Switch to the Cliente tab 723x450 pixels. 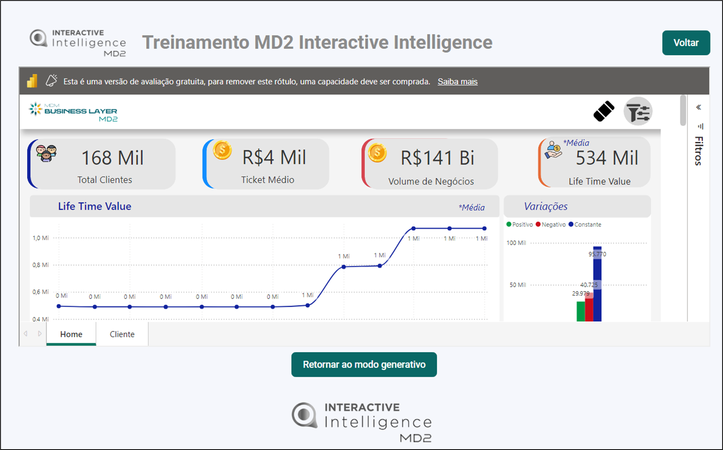pos(122,334)
